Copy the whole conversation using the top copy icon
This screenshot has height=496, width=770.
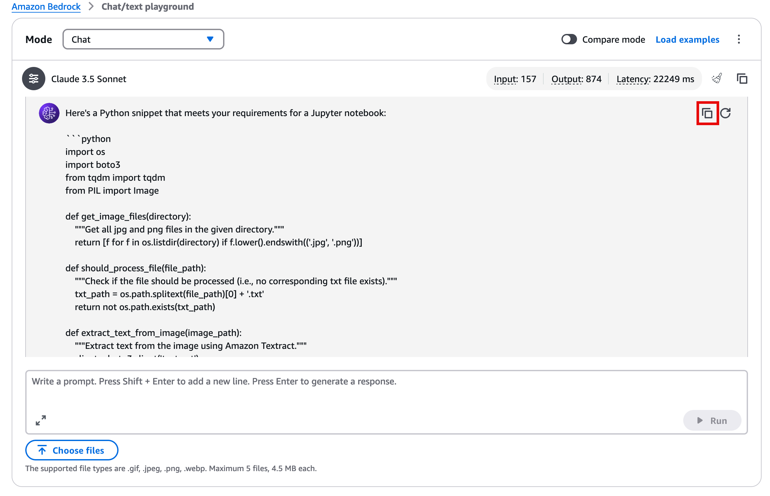click(x=742, y=79)
